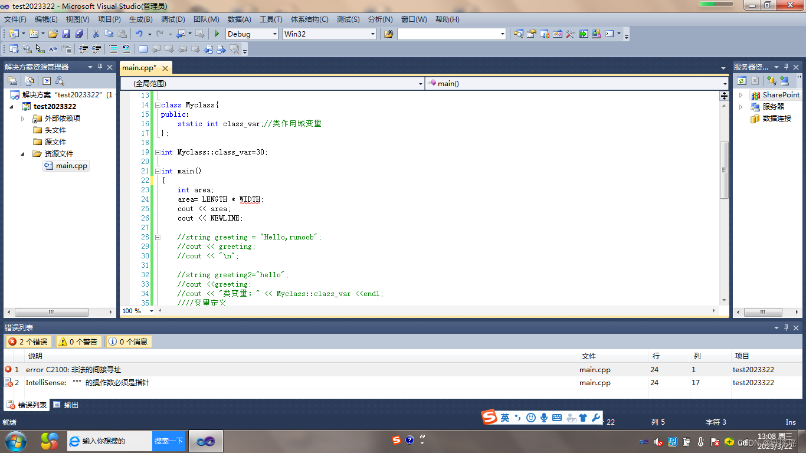Image resolution: width=806 pixels, height=453 pixels.
Task: Open the Object Browser toolbar icon
Action: [x=558, y=34]
